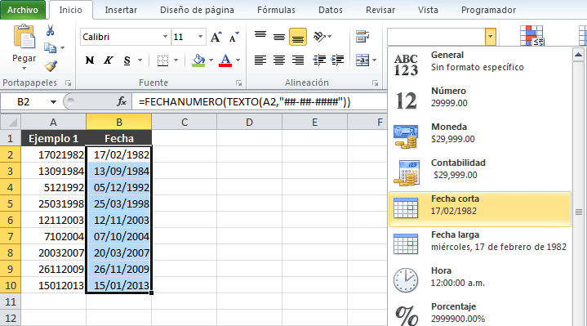The height and width of the screenshot is (326, 587).
Task: Expand the Copy options arrow
Action: click(x=63, y=48)
